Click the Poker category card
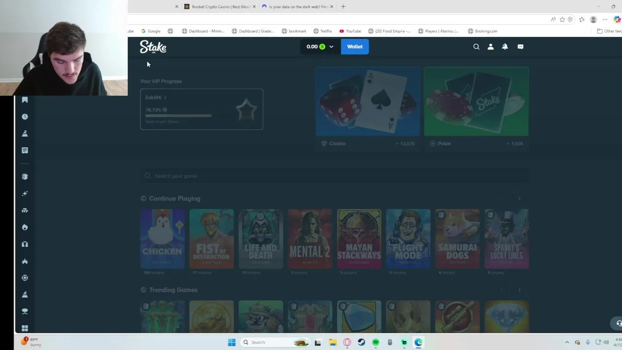 pyautogui.click(x=476, y=108)
